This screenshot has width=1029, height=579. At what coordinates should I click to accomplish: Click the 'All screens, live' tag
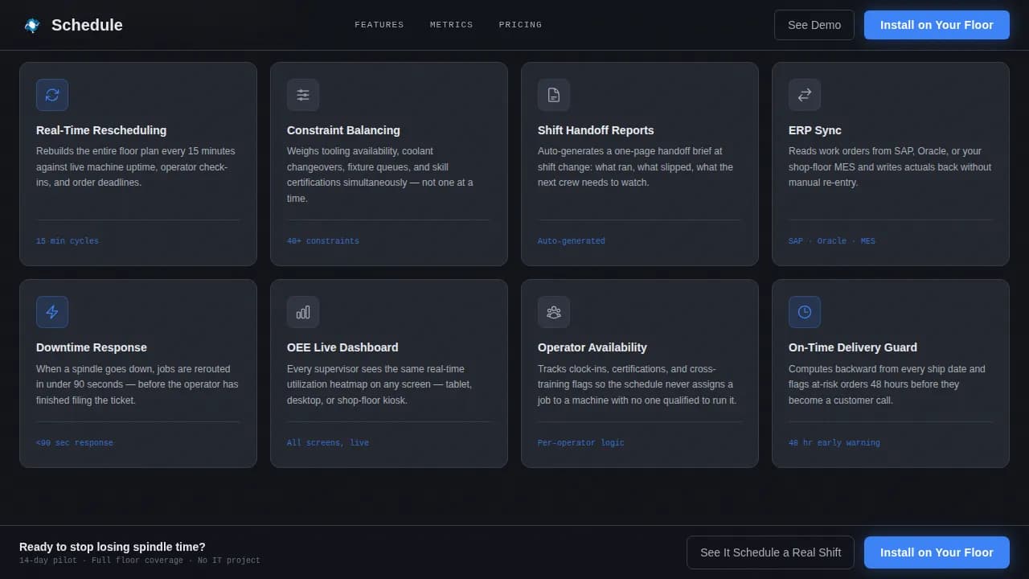[x=328, y=443]
